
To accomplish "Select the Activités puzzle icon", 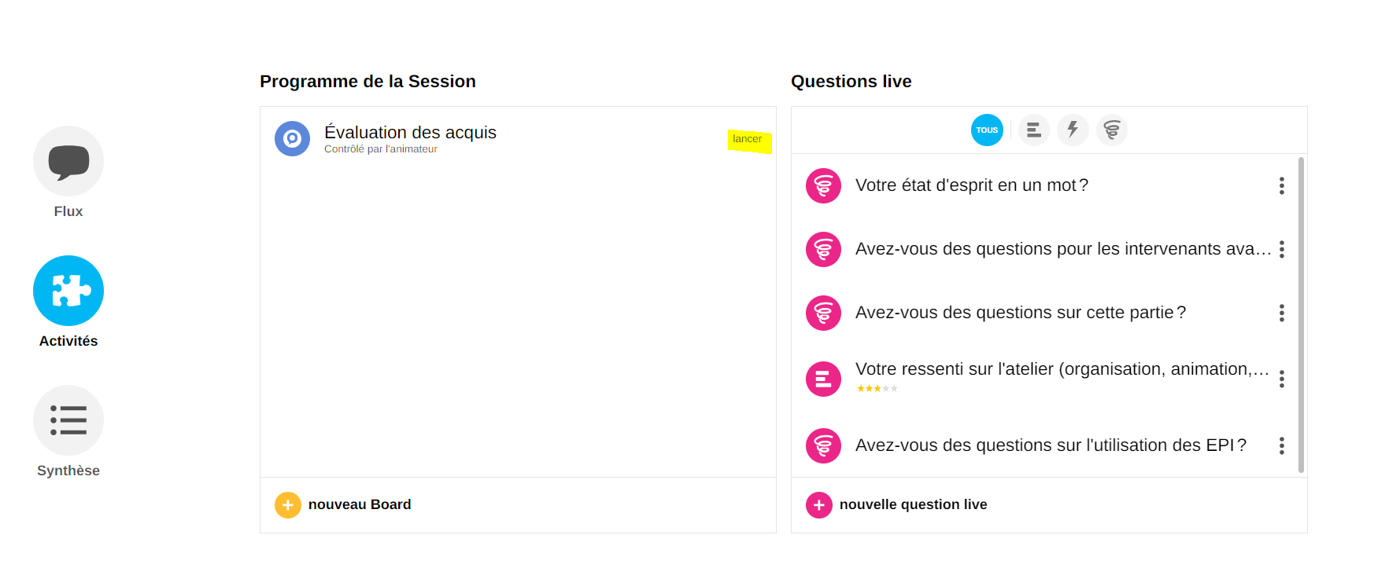I will 68,291.
